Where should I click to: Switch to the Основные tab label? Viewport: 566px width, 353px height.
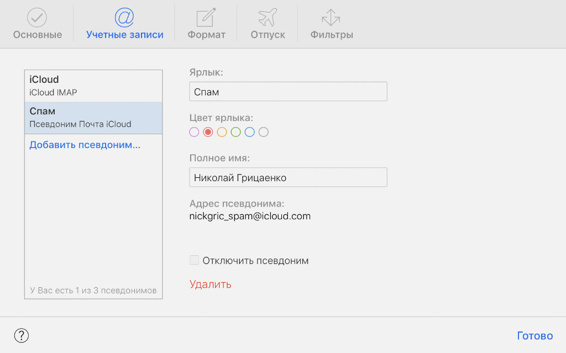[x=38, y=35]
